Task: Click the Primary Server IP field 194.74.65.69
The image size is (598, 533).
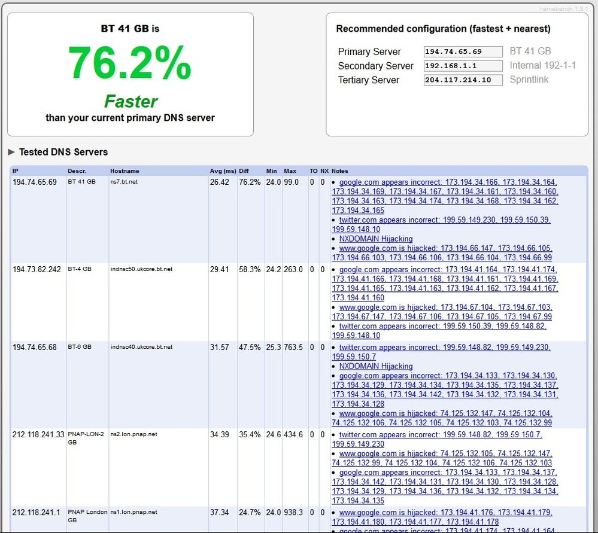Action: coord(463,51)
